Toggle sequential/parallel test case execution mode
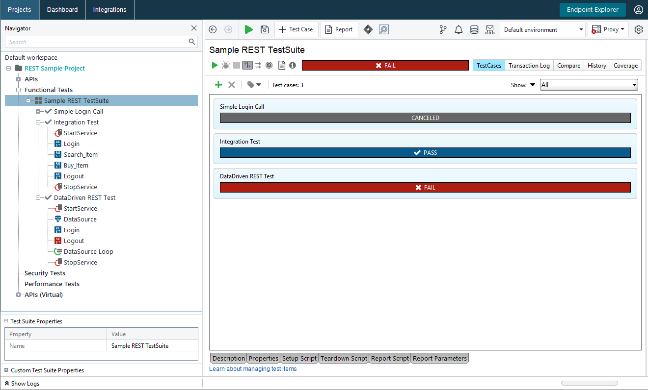This screenshot has width=648, height=390. 247,65
